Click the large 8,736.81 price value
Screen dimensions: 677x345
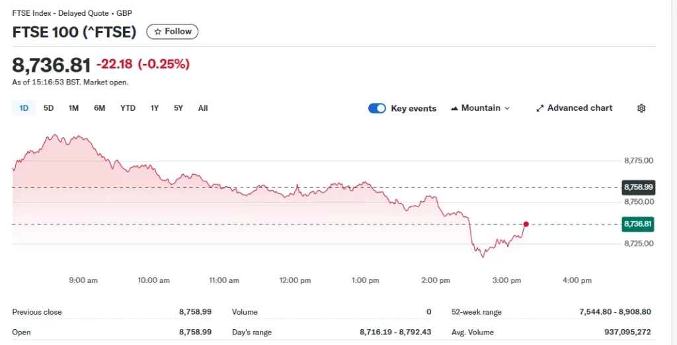pyautogui.click(x=52, y=65)
